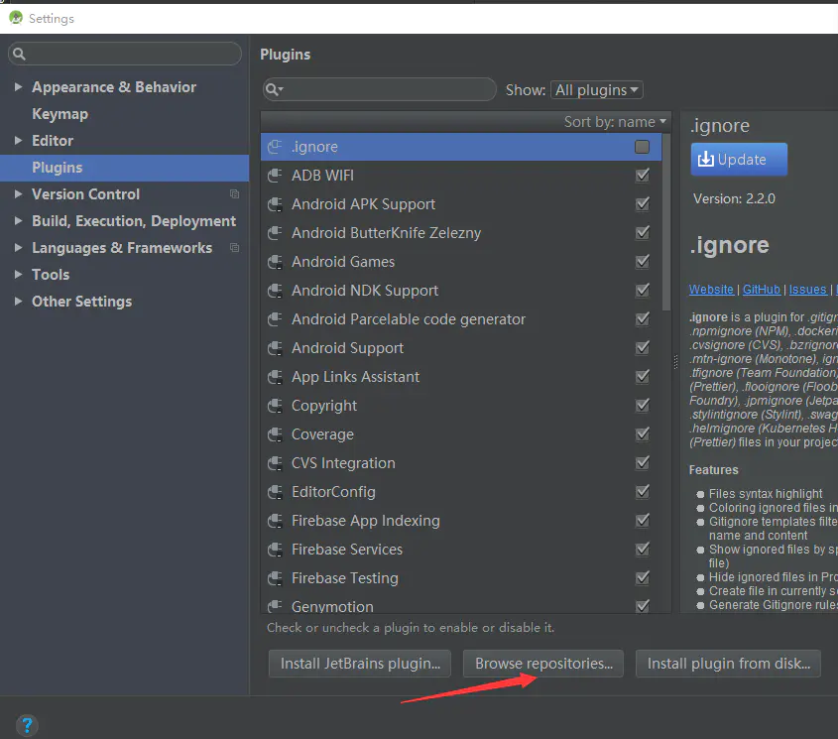Click the App Links Assistant plugin icon
The height and width of the screenshot is (739, 838).
tap(275, 377)
